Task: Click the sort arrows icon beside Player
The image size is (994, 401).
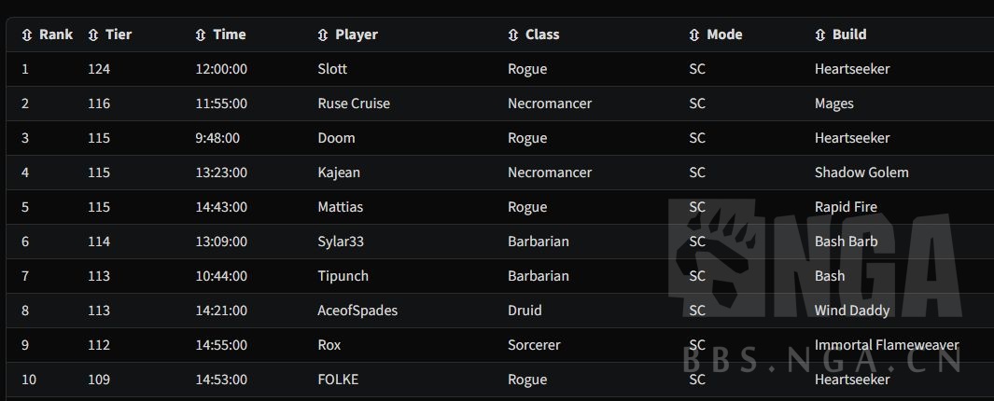Action: [323, 35]
